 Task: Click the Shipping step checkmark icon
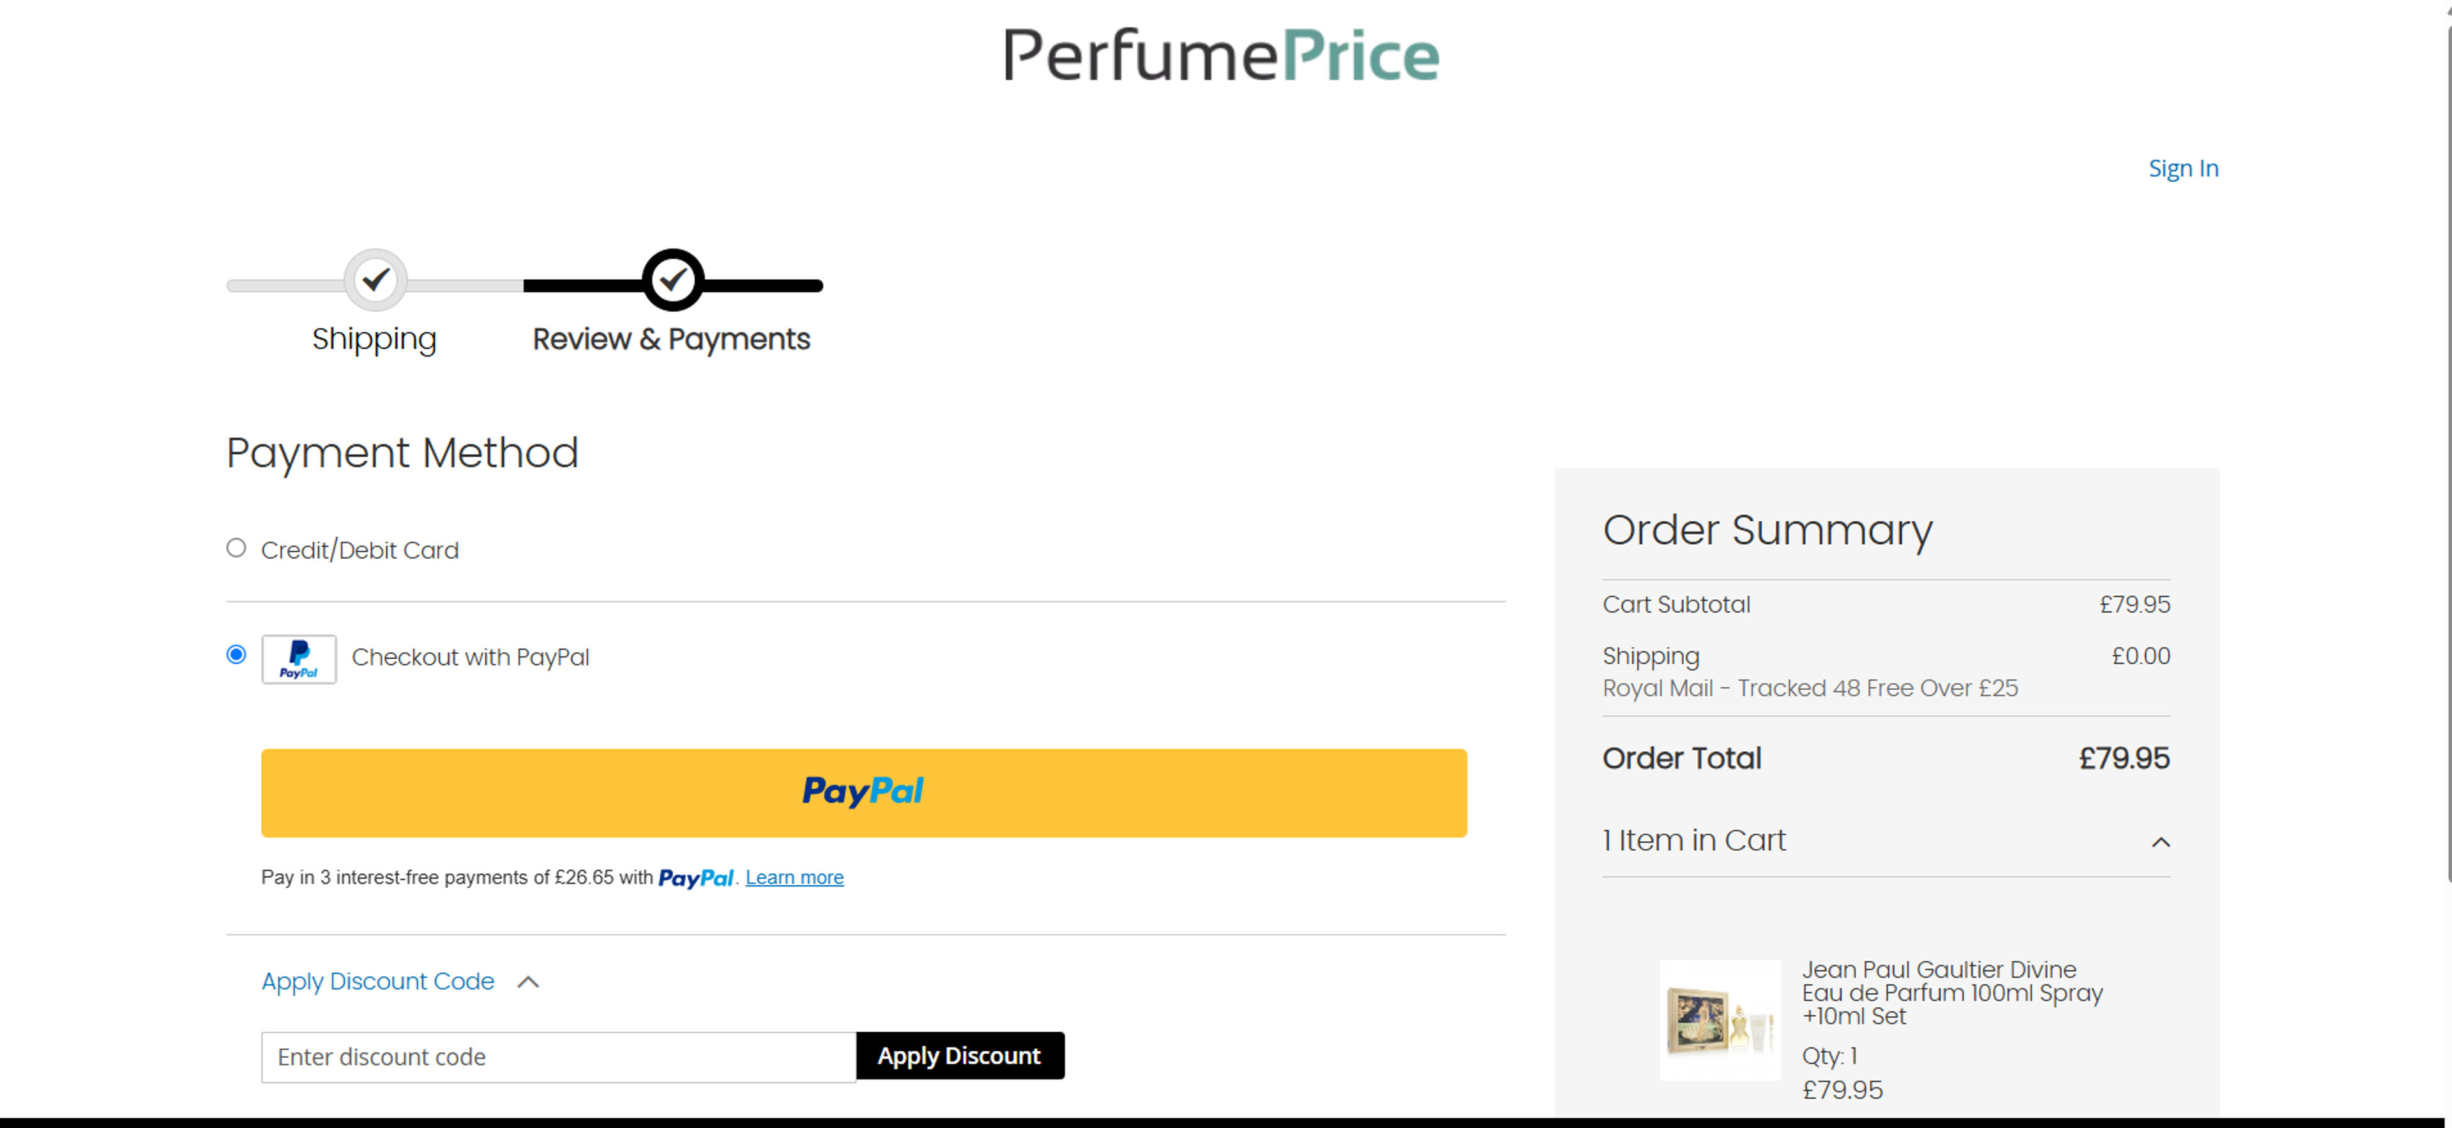pyautogui.click(x=376, y=280)
